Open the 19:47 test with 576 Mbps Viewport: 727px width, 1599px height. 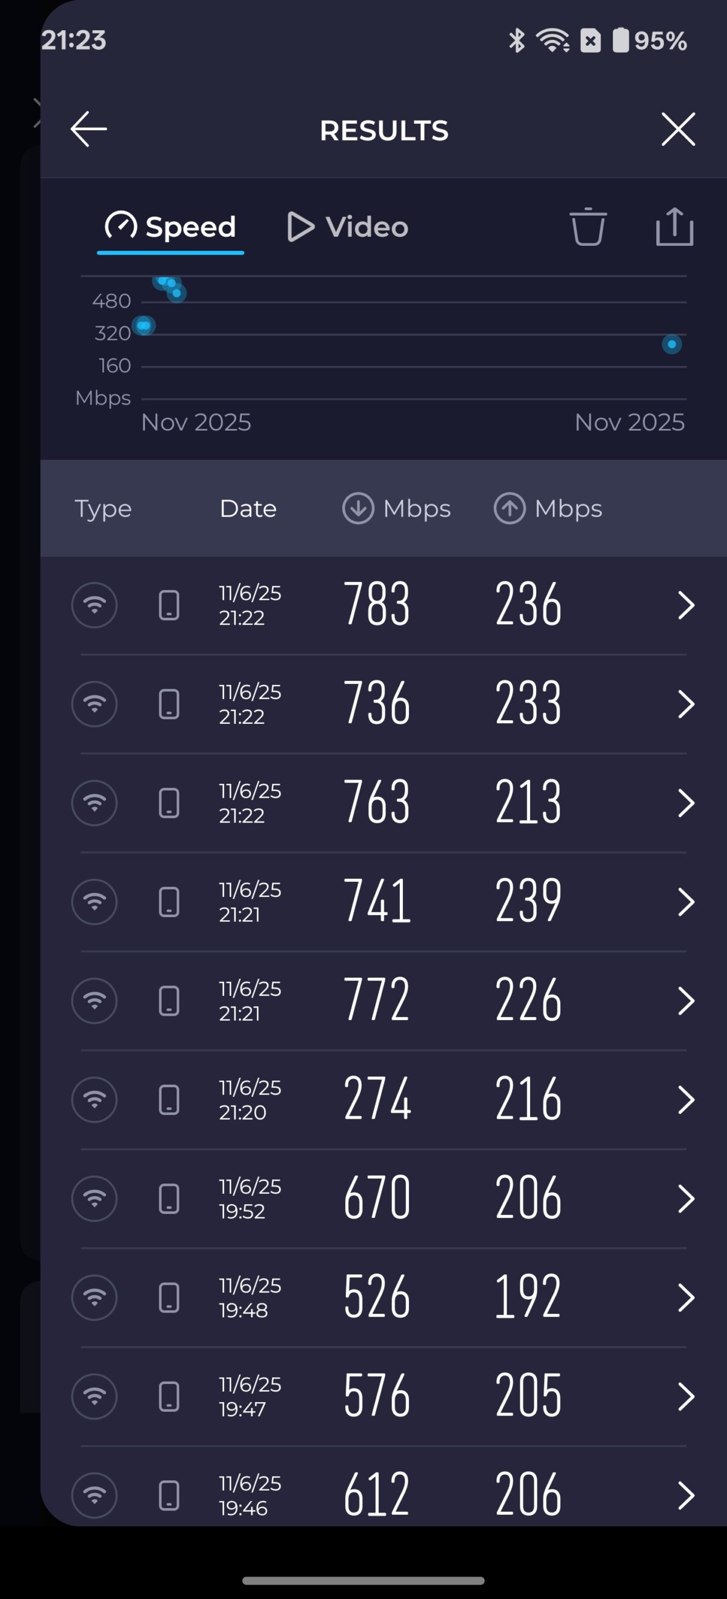pos(377,1396)
